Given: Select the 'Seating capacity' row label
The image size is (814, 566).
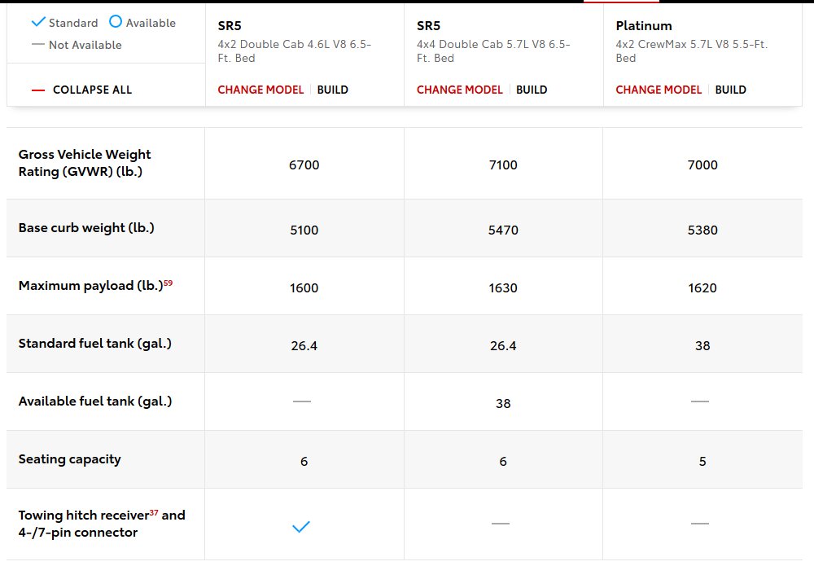Looking at the screenshot, I should tap(69, 459).
